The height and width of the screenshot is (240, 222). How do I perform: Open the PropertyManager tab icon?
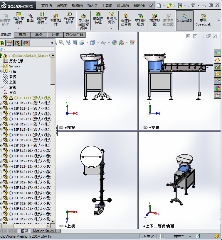click(x=9, y=43)
